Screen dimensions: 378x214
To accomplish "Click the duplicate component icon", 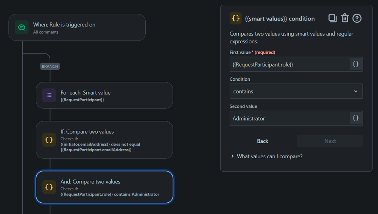I will 333,18.
